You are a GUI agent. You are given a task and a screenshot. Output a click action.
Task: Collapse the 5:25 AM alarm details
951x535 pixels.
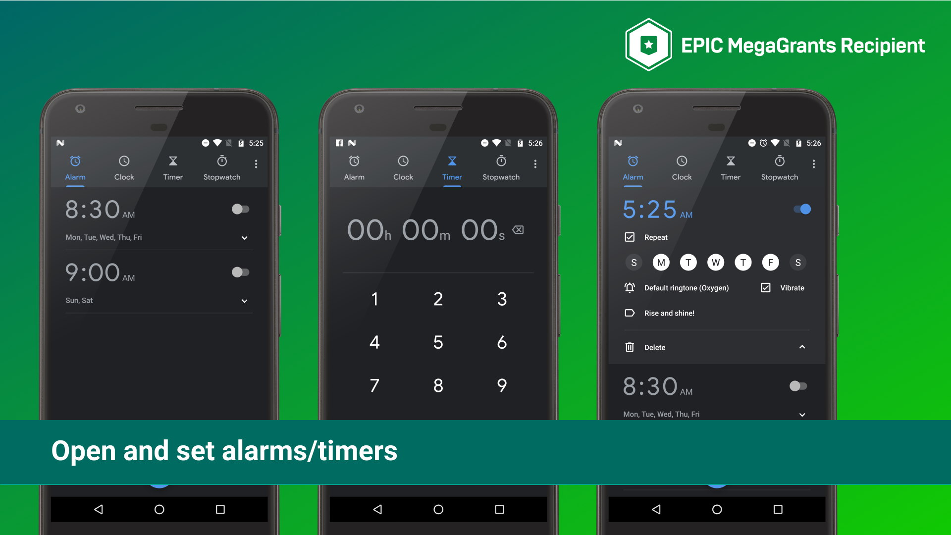click(802, 347)
